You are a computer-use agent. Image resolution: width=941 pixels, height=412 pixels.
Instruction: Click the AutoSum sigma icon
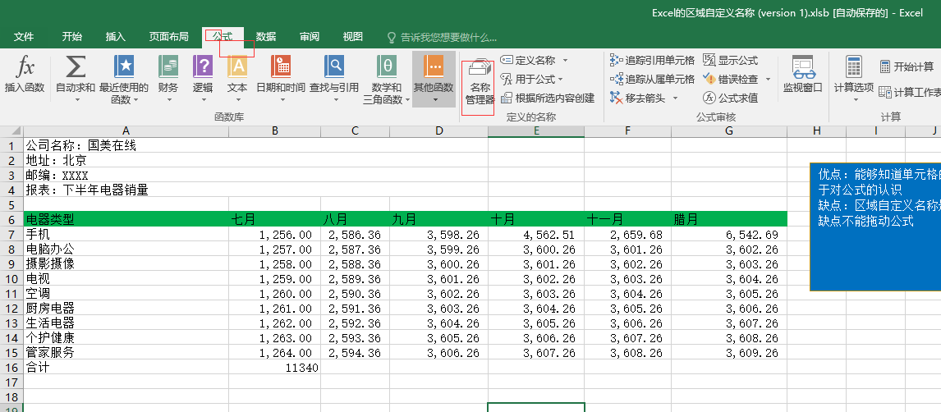[x=76, y=66]
